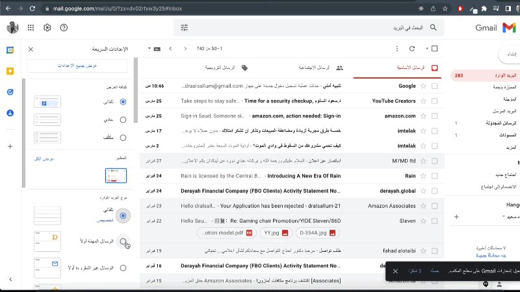Star the amazon.com email
Image resolution: width=520 pixels, height=292 pixels.
423,116
